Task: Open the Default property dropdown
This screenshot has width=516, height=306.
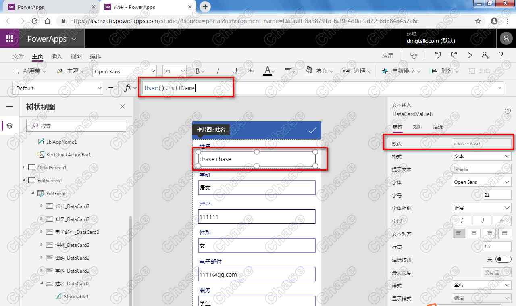Action: [99, 88]
